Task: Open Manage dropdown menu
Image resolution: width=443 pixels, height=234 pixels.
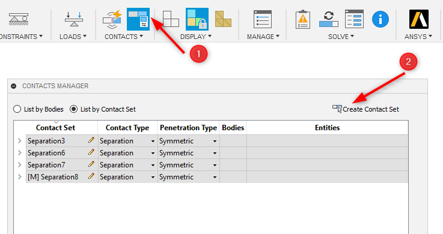Action: [x=263, y=37]
